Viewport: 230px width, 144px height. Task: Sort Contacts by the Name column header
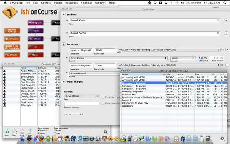(x=29, y=68)
